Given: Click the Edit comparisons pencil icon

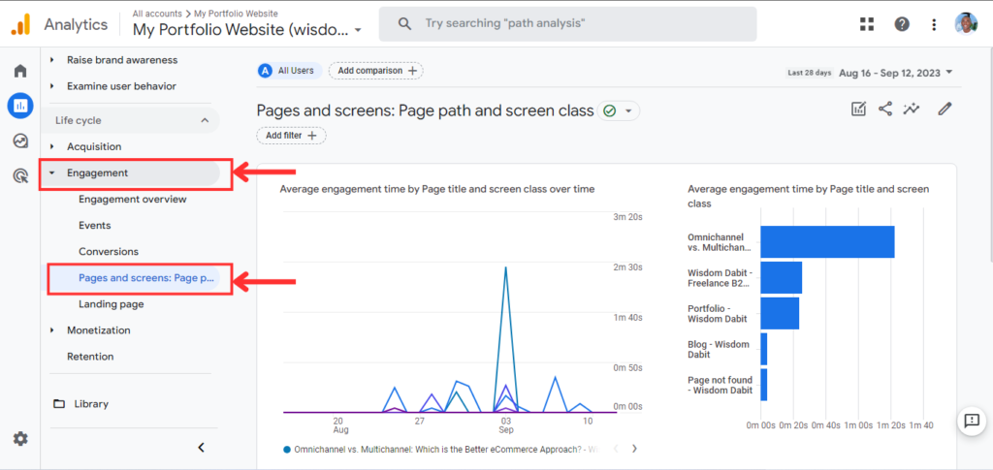Looking at the screenshot, I should pos(945,109).
